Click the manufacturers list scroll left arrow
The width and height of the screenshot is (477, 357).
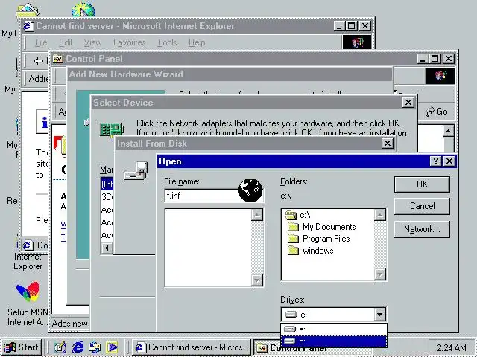pyautogui.click(x=107, y=248)
